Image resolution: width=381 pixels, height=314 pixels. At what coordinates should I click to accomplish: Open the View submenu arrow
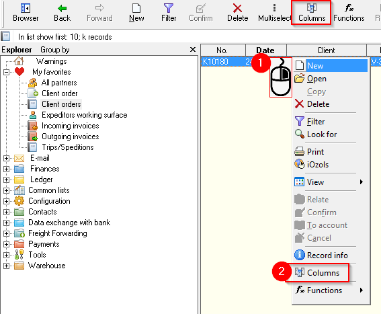[362, 182]
